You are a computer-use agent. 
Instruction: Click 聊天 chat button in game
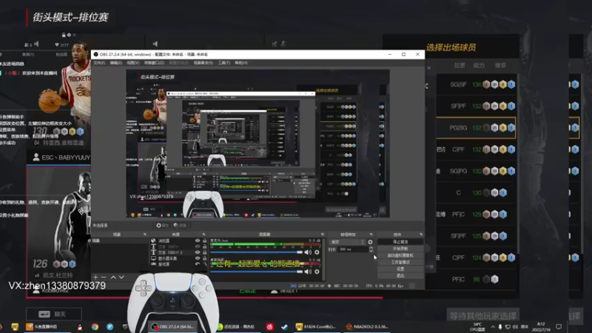click(54, 314)
